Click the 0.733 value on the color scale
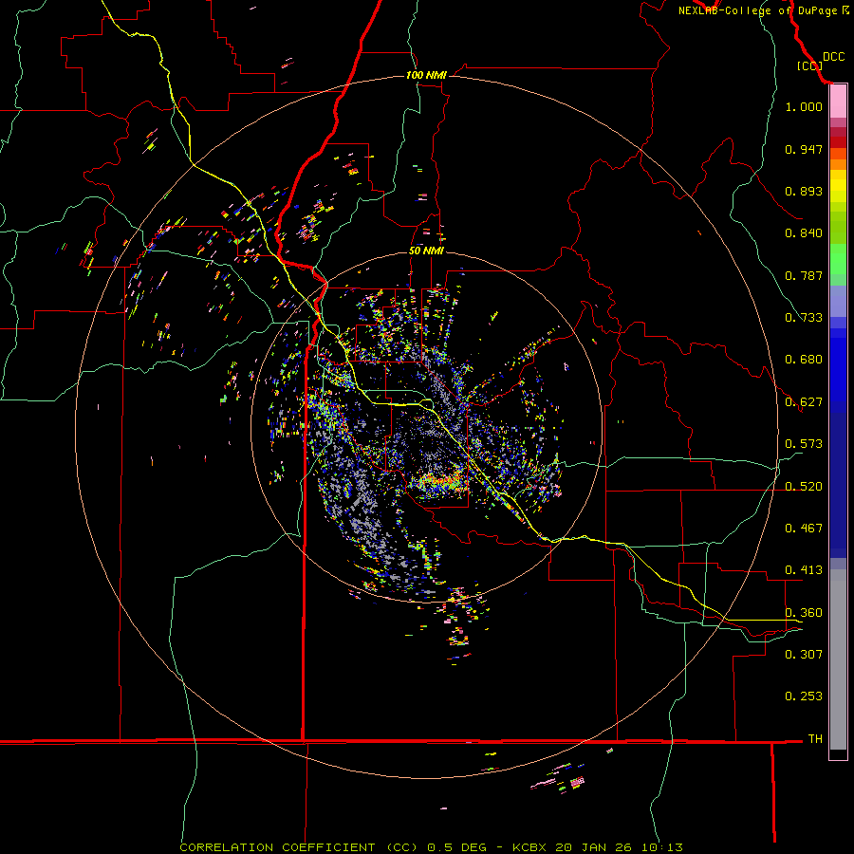Viewport: 854px width, 854px height. 804,318
